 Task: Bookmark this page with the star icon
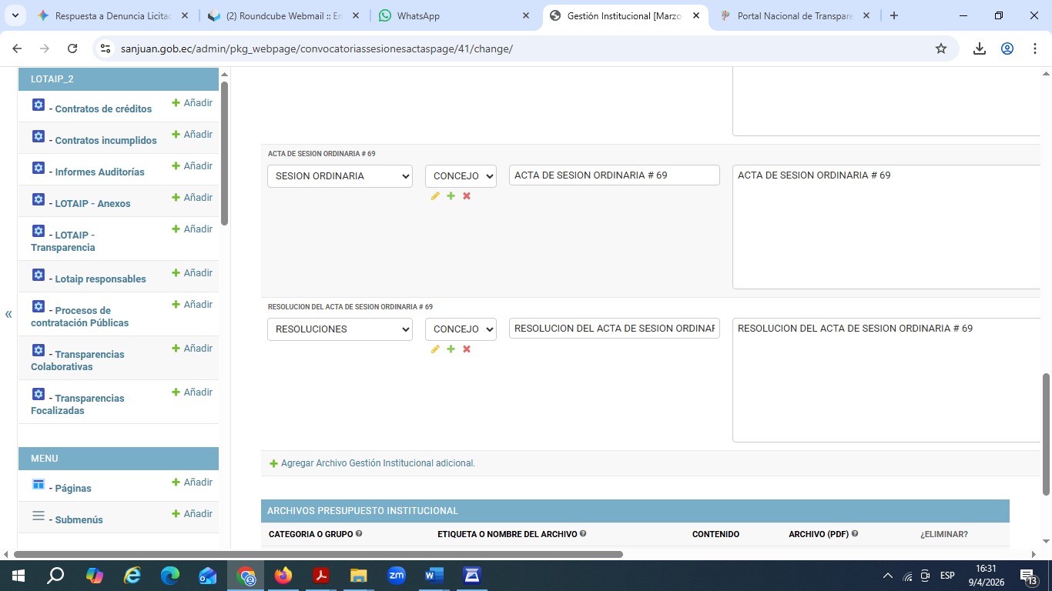(941, 48)
